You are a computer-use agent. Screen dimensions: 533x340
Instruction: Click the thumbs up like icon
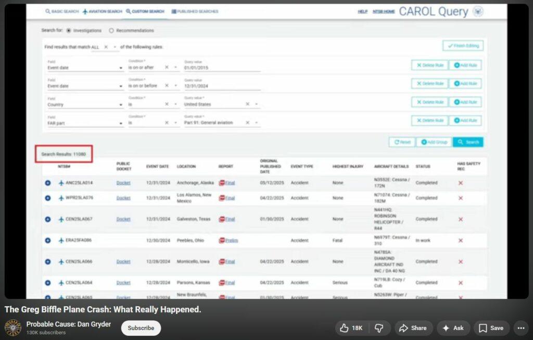pyautogui.click(x=345, y=328)
